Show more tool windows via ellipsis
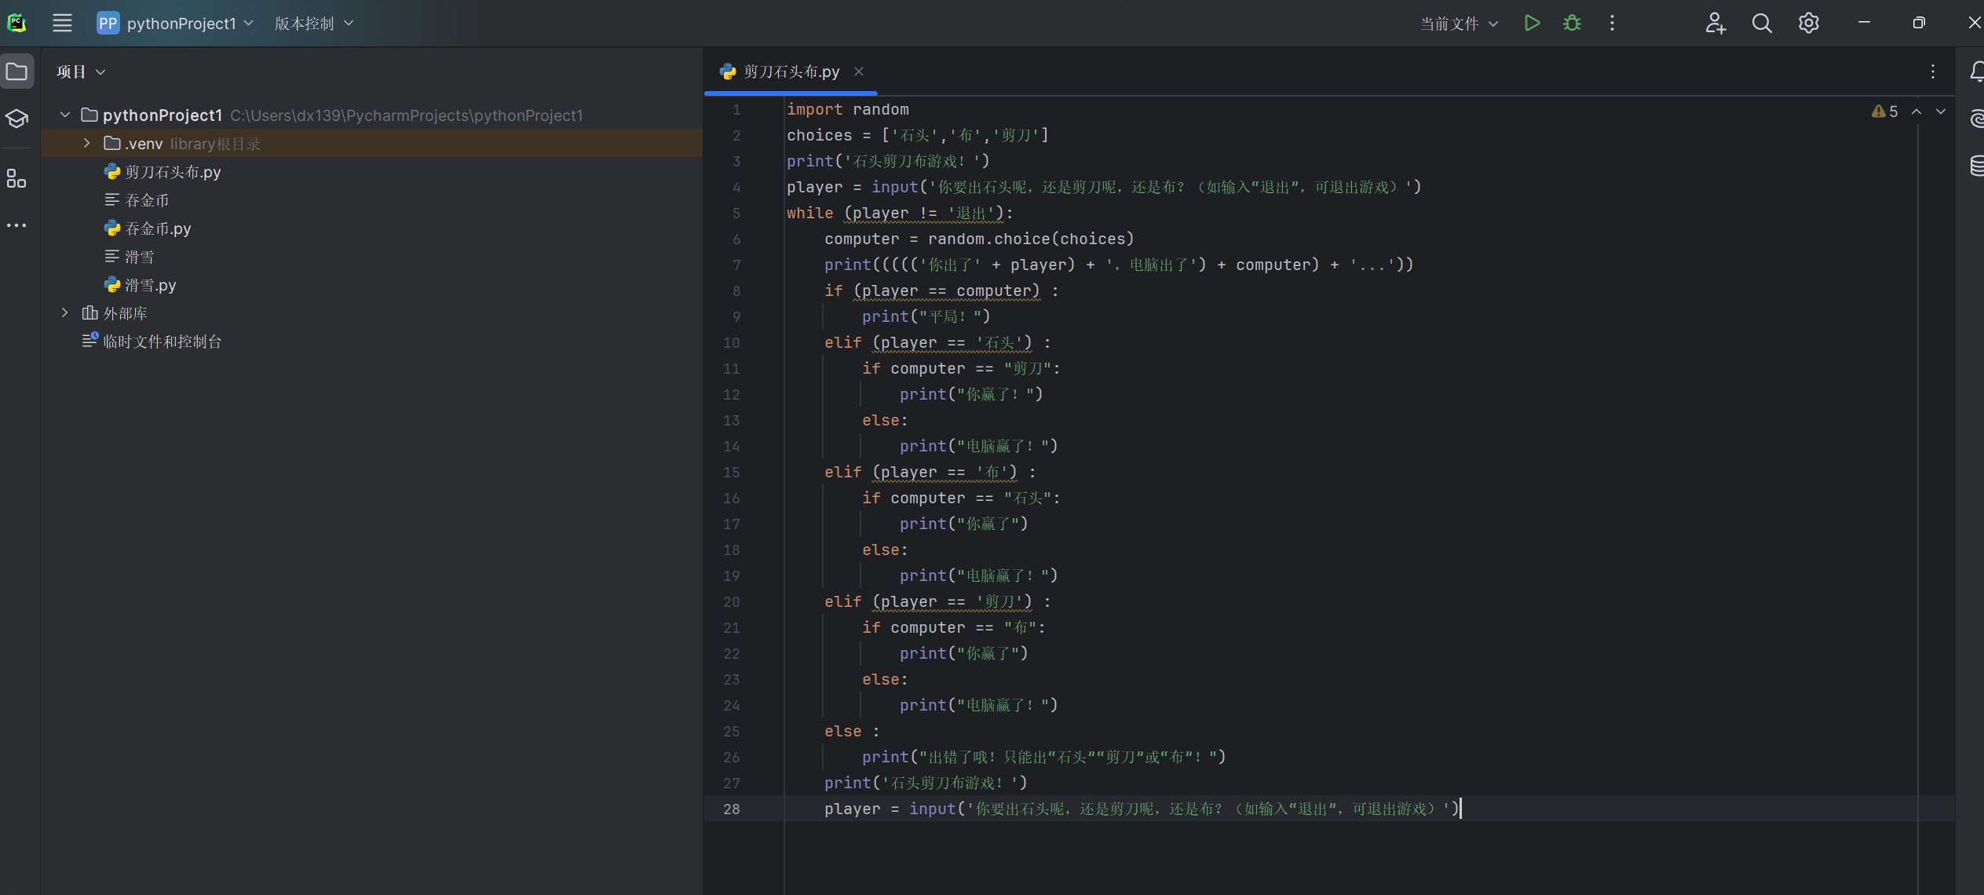The image size is (1984, 895). pos(16,225)
